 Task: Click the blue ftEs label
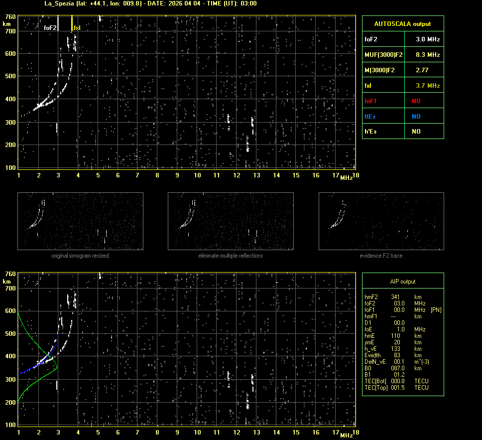click(x=370, y=116)
